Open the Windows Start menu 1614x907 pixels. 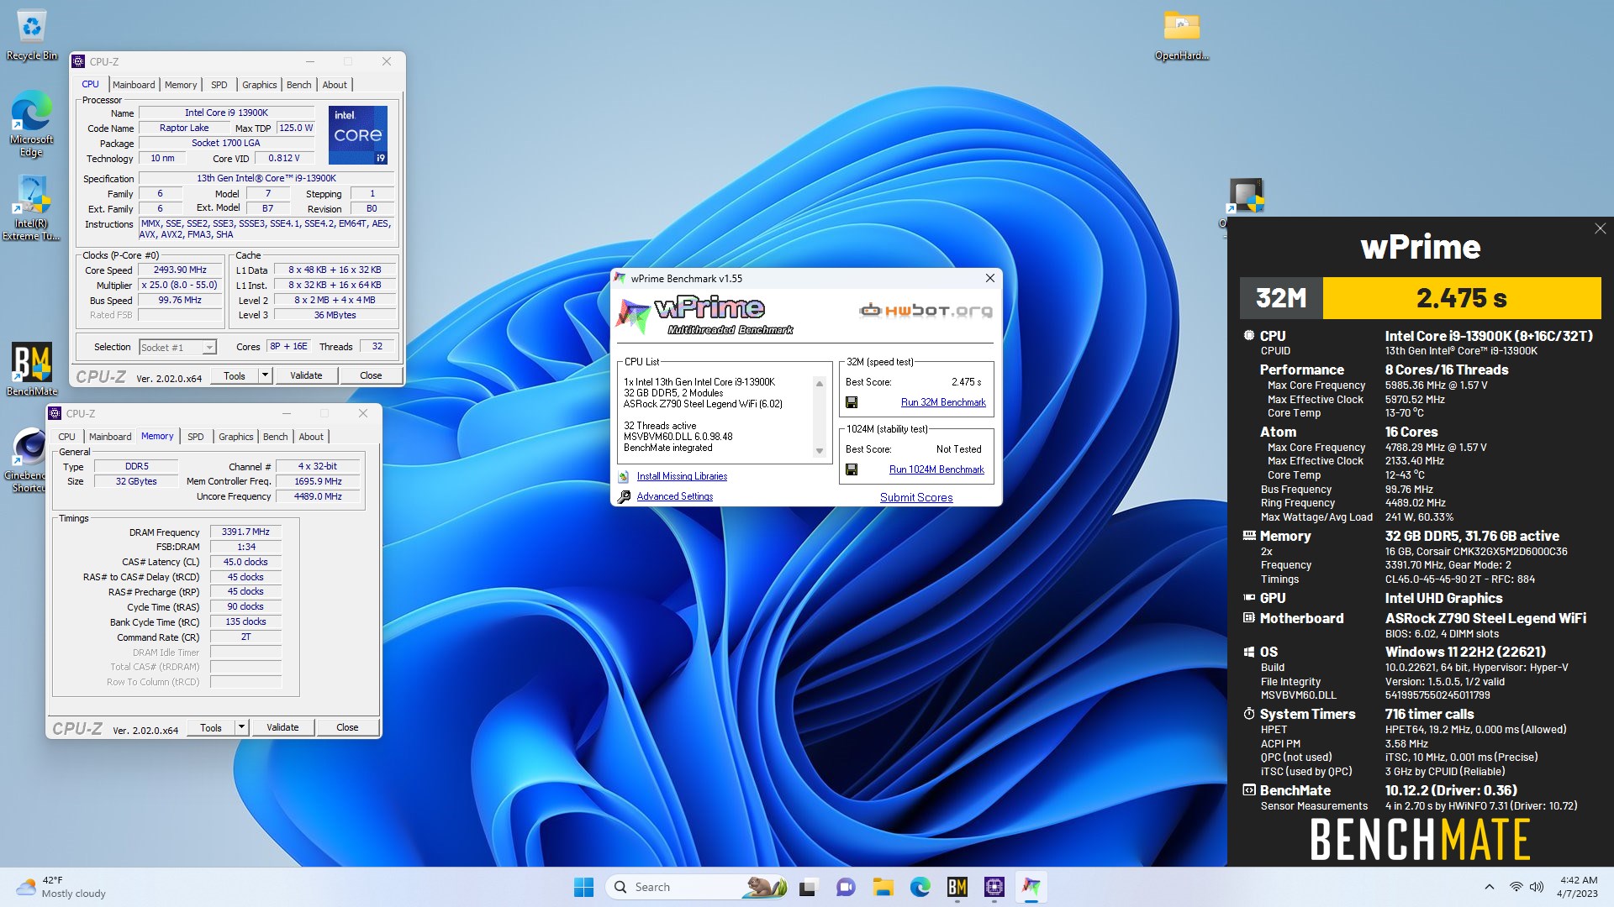point(583,887)
